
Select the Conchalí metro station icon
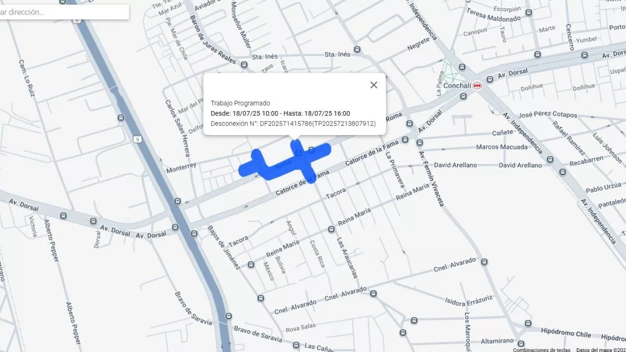pyautogui.click(x=477, y=86)
